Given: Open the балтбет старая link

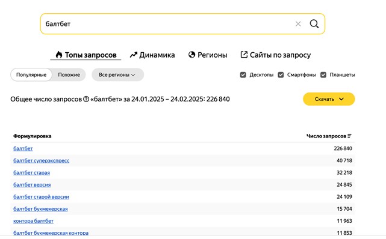Looking at the screenshot, I should [x=31, y=172].
